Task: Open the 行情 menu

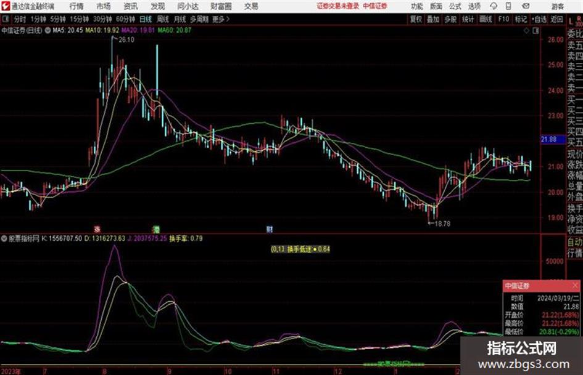Action: [76, 6]
